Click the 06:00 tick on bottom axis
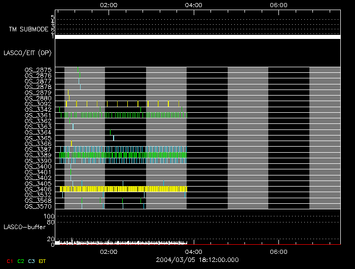The height and width of the screenshot is (269, 355). [279, 251]
